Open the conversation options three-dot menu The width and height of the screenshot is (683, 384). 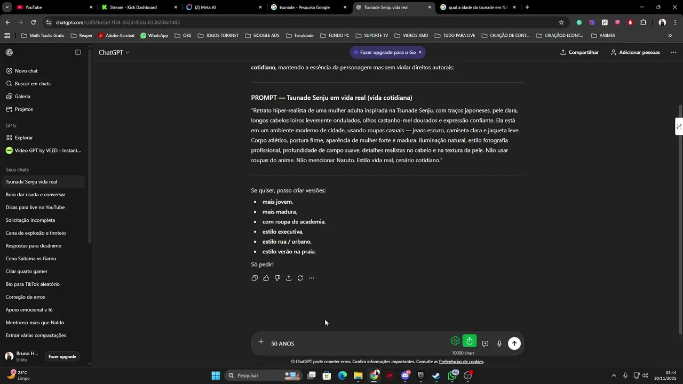pyautogui.click(x=673, y=52)
